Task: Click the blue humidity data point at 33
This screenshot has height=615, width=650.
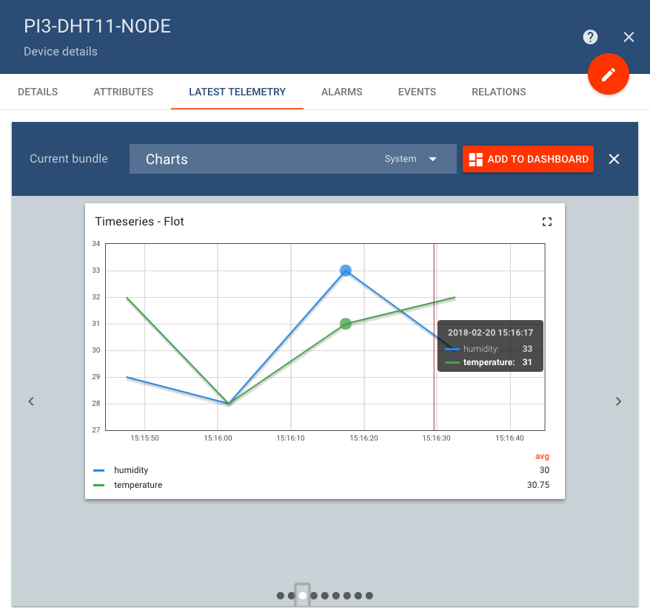Action: point(346,271)
